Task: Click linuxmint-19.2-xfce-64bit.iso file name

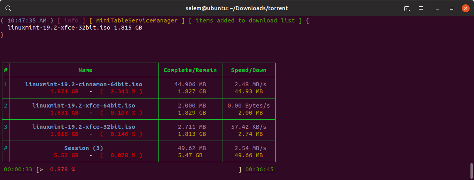Action: [x=84, y=106]
